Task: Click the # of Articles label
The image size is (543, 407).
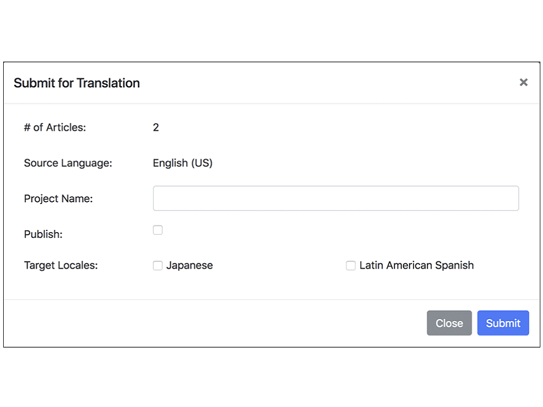Action: (55, 127)
